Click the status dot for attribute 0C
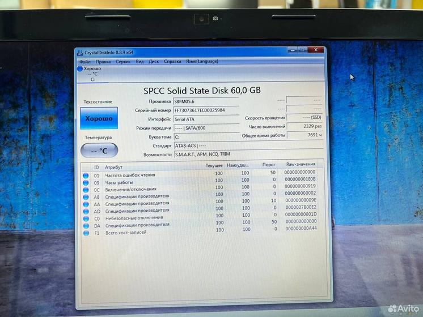423x317 pixels. pyautogui.click(x=86, y=190)
